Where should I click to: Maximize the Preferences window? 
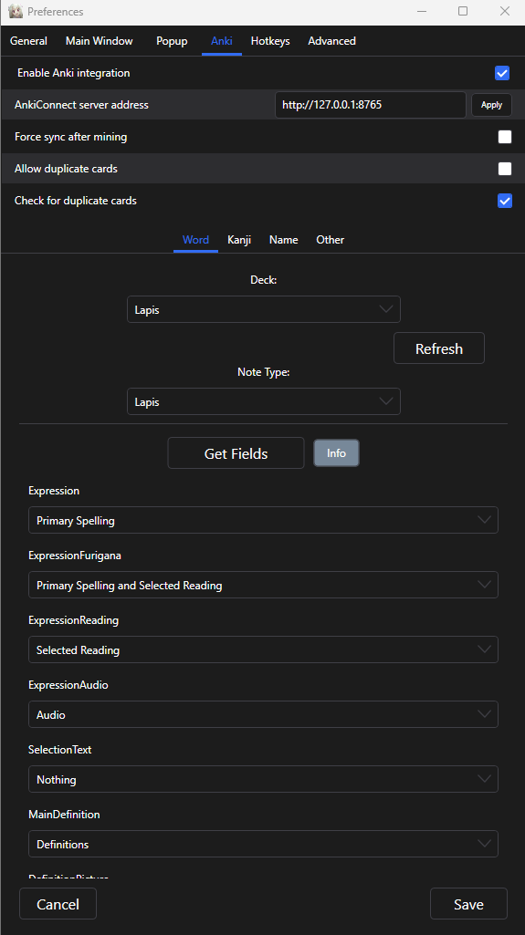click(x=463, y=11)
